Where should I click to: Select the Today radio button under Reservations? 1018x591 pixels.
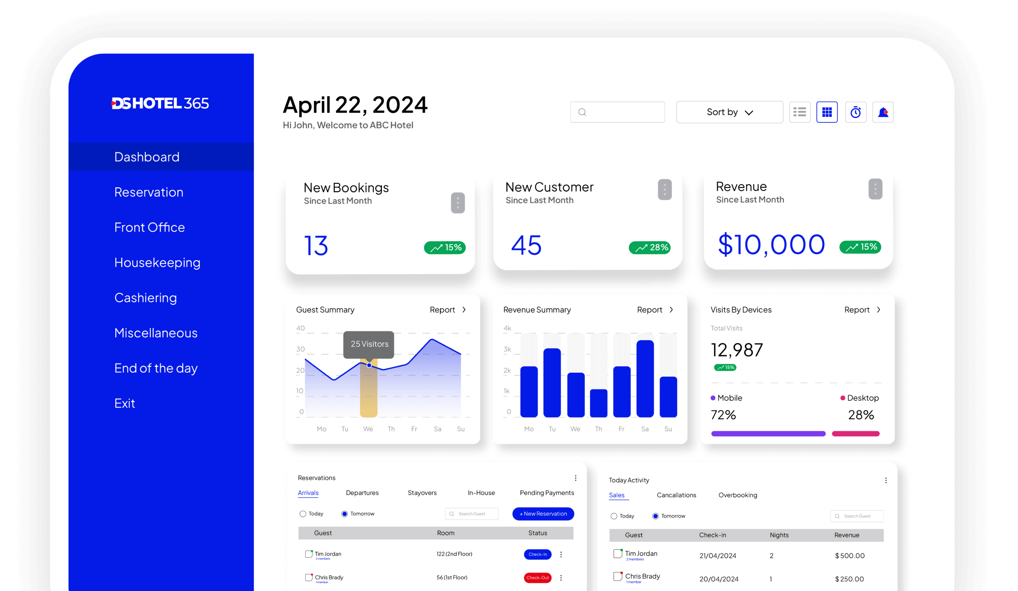(x=303, y=513)
